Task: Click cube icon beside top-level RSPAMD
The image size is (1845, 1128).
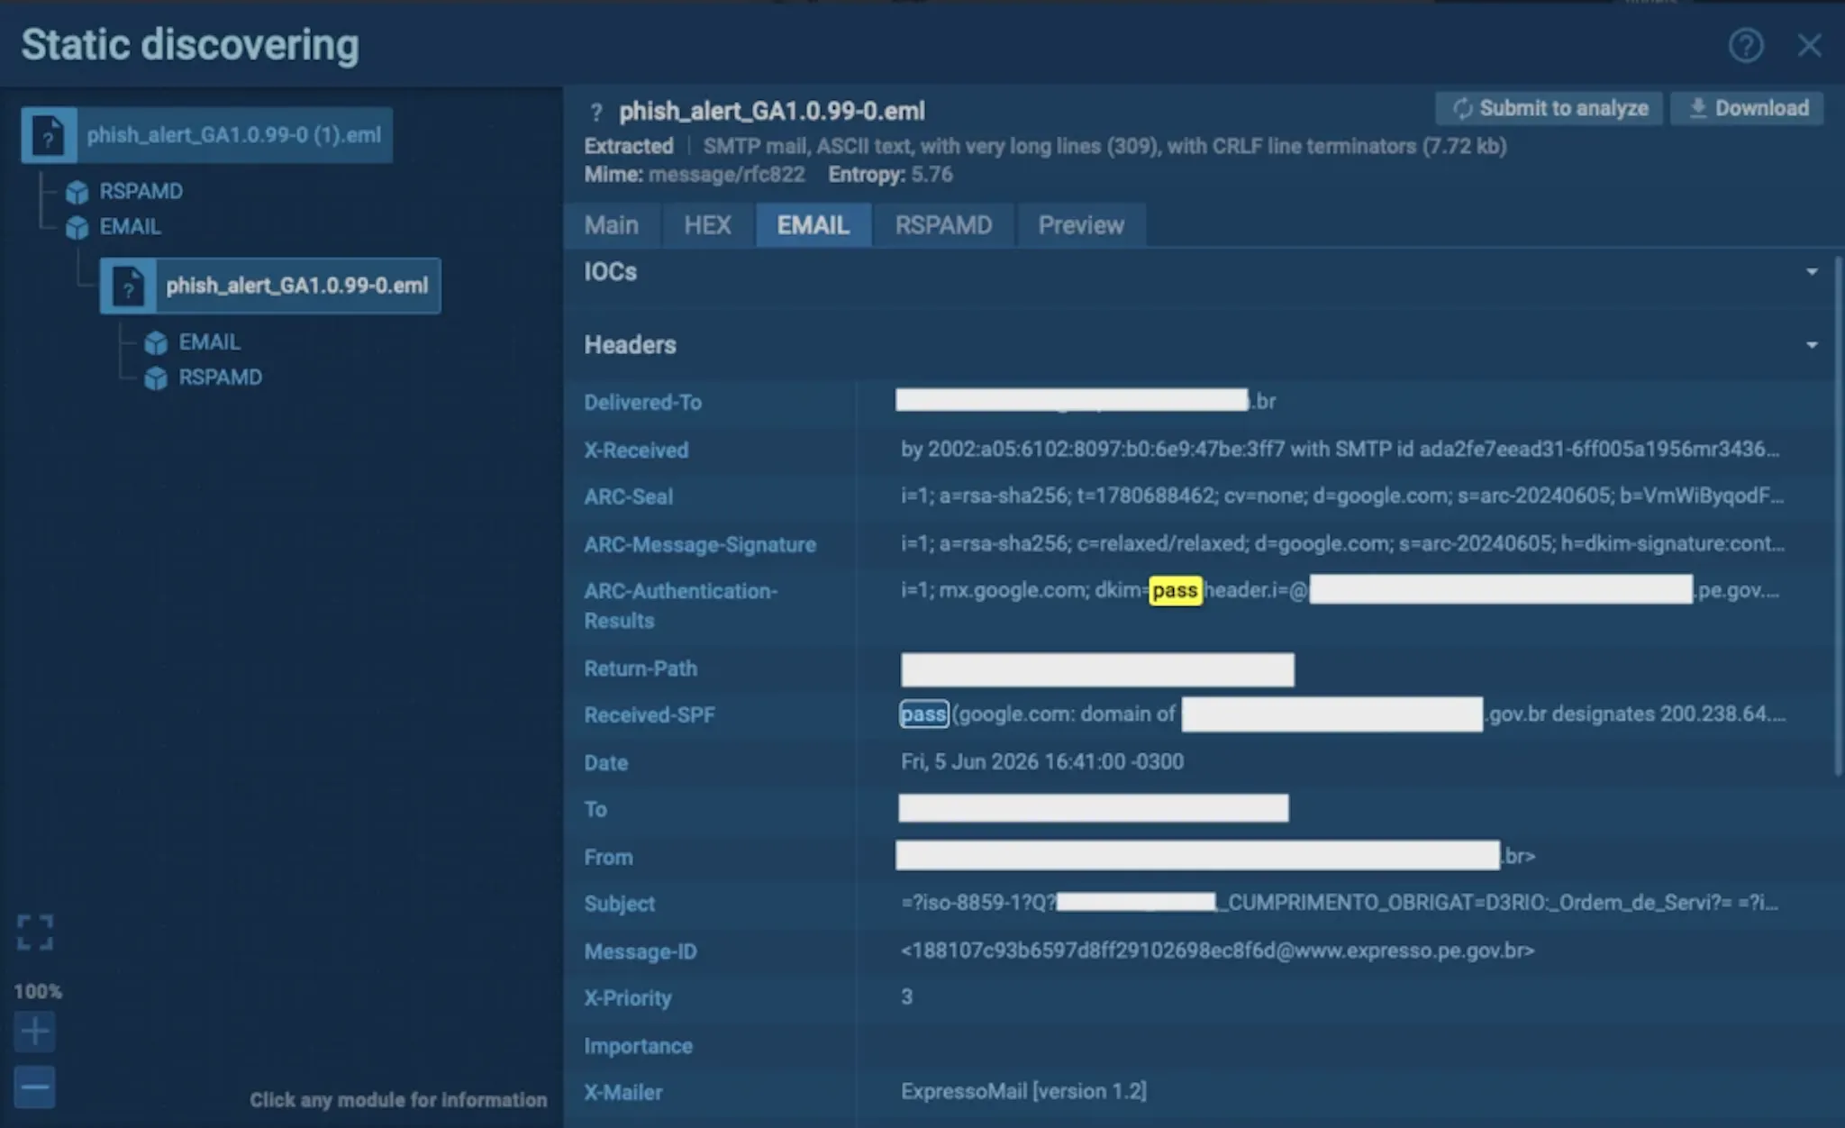Action: 77,192
